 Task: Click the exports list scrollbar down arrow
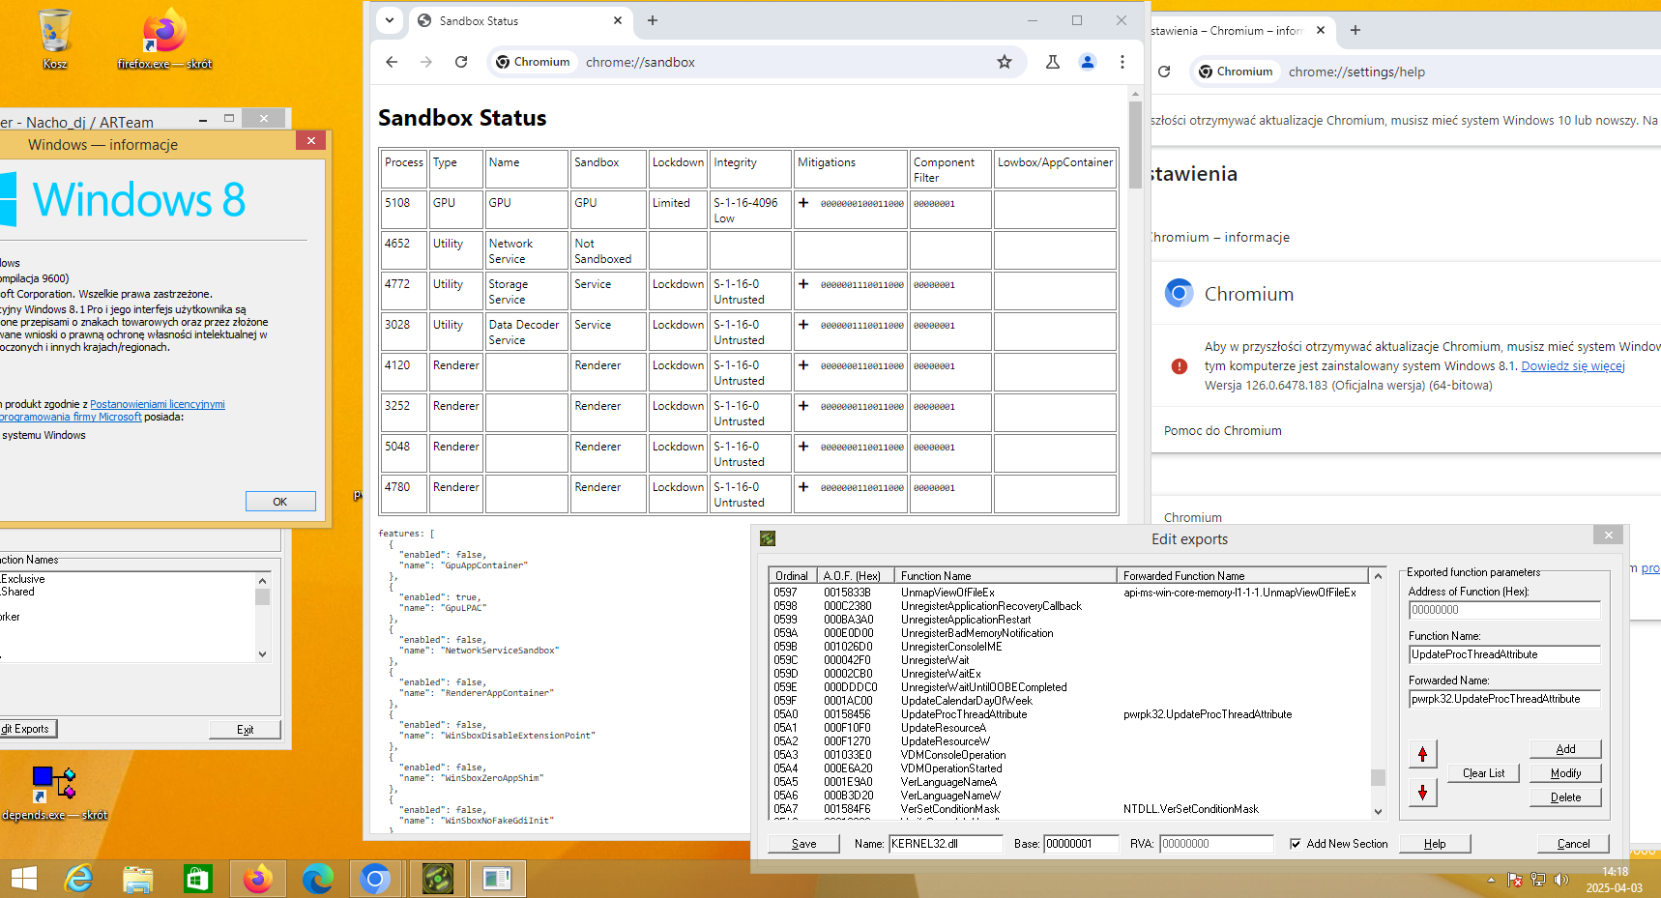(1379, 812)
